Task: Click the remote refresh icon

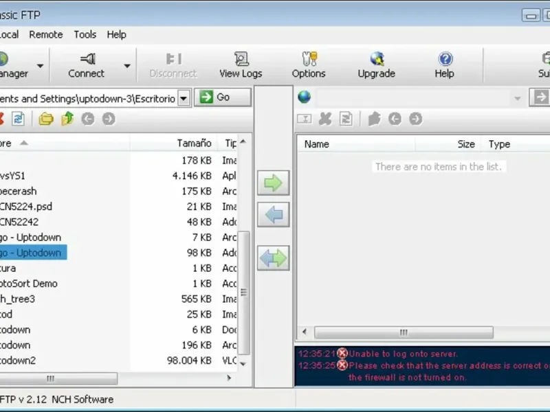Action: click(346, 119)
